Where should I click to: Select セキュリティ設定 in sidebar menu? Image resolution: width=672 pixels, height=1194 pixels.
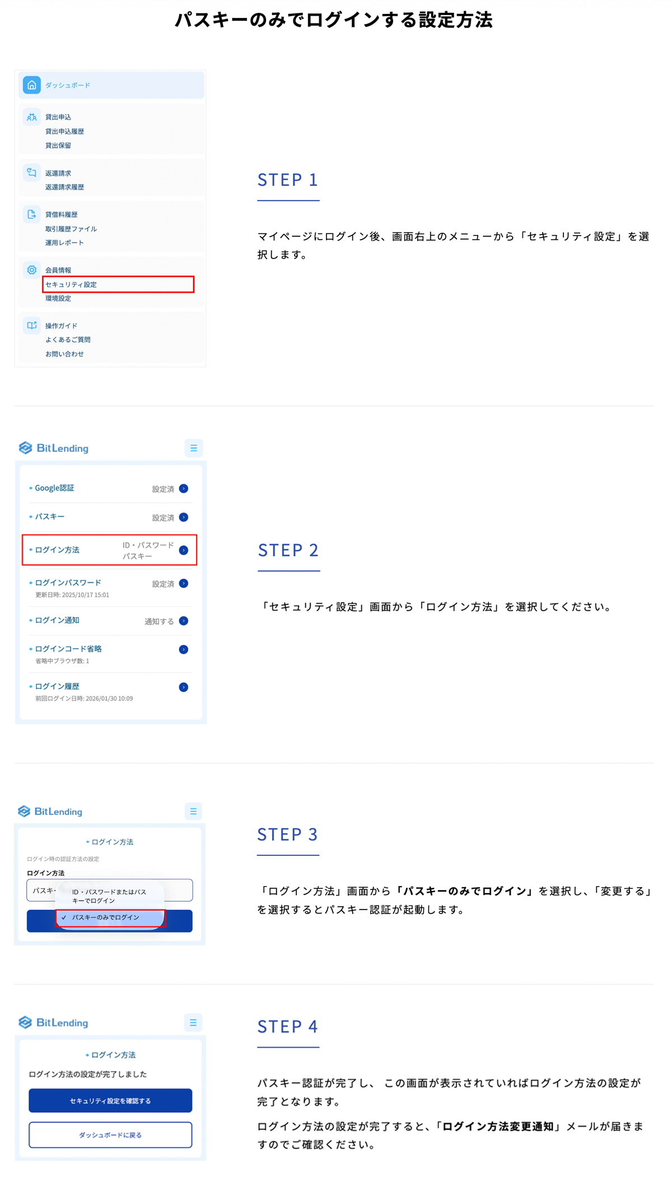118,284
